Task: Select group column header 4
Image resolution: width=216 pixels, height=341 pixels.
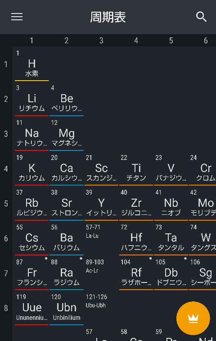Action: point(136,41)
